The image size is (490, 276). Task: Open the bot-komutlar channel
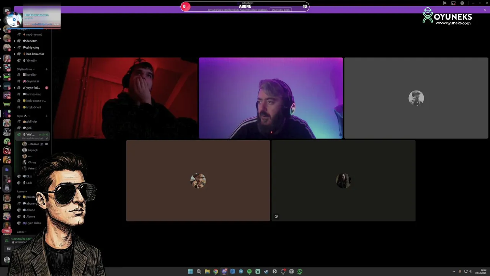tap(32, 54)
